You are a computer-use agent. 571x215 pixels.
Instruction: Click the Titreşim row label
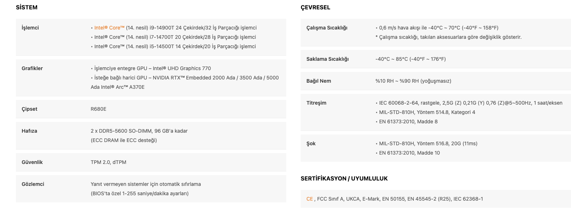tap(316, 103)
